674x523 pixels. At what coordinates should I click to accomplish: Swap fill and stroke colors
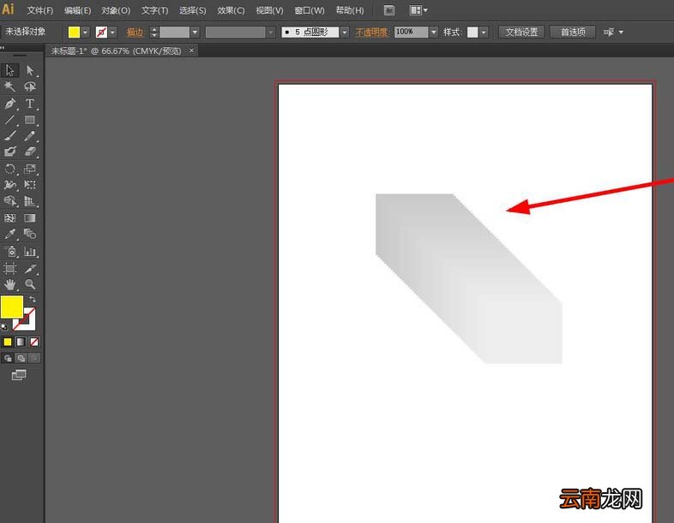tap(33, 299)
